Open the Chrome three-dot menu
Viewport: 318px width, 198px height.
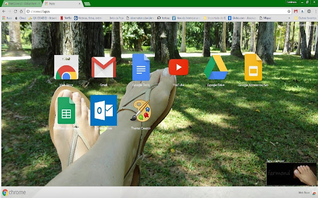[x=316, y=11]
